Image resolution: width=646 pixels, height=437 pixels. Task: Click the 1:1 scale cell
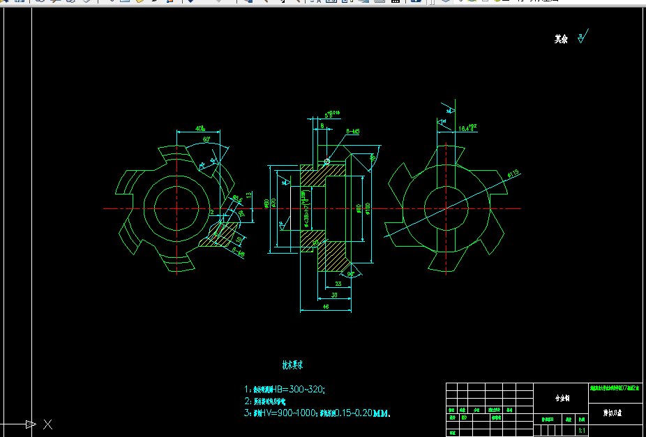pos(582,431)
